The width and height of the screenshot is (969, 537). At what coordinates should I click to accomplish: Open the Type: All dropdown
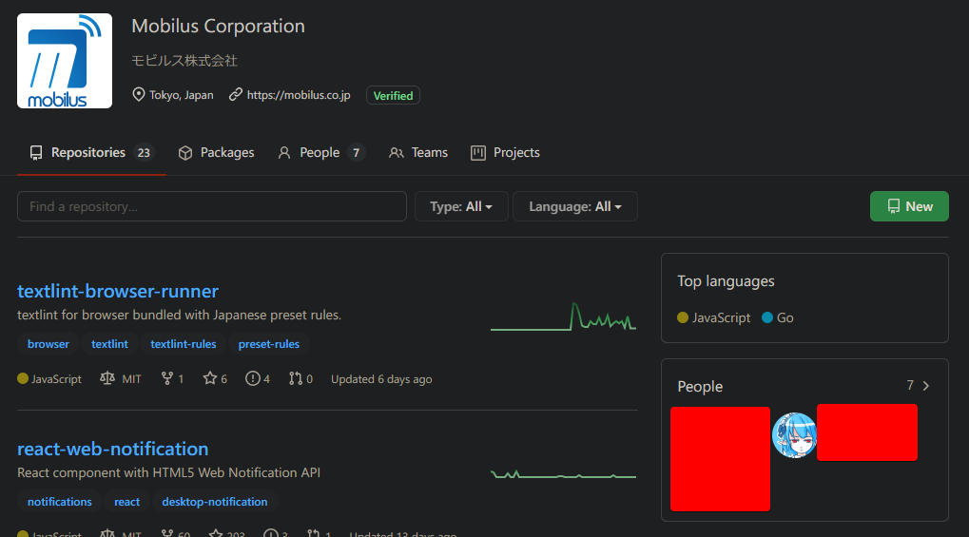pos(461,206)
